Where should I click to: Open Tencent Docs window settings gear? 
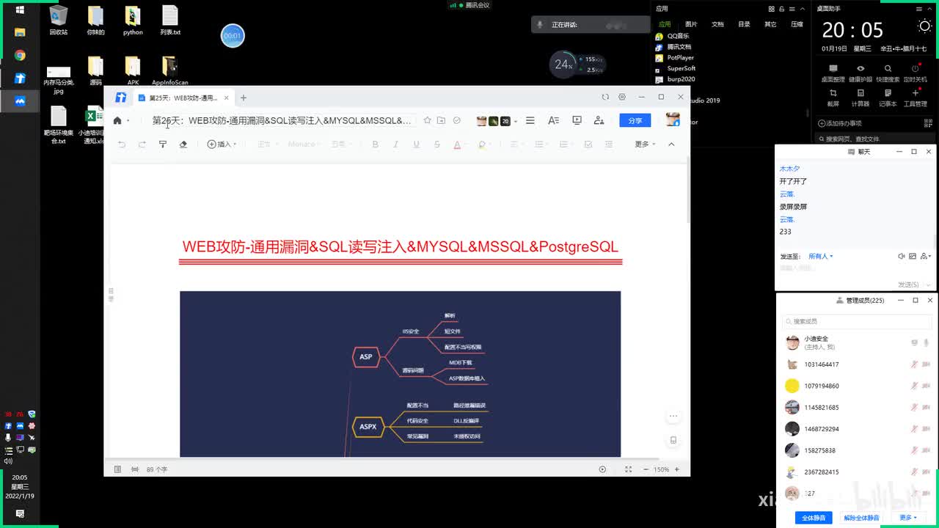click(622, 97)
